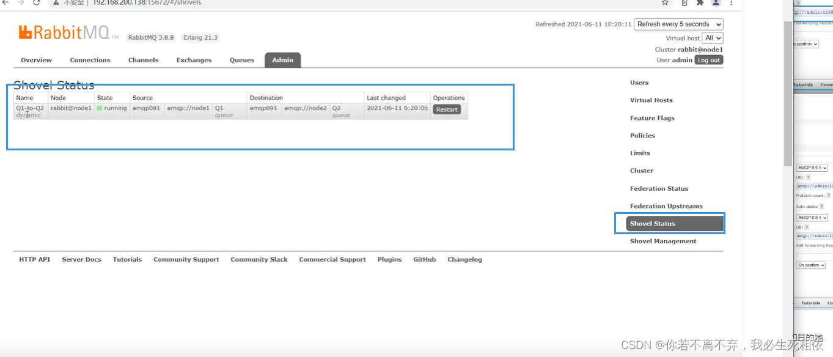The image size is (833, 357).
Task: Open the browser extensions puzzle icon
Action: [700, 2]
